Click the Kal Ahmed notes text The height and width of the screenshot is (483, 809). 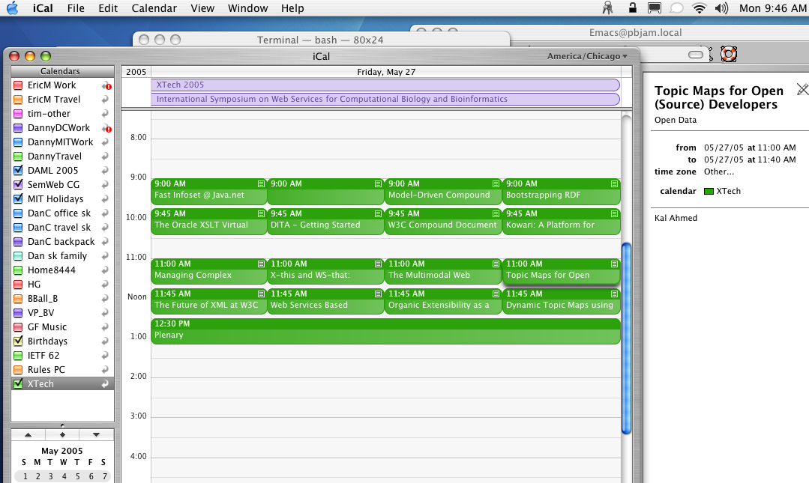(676, 218)
